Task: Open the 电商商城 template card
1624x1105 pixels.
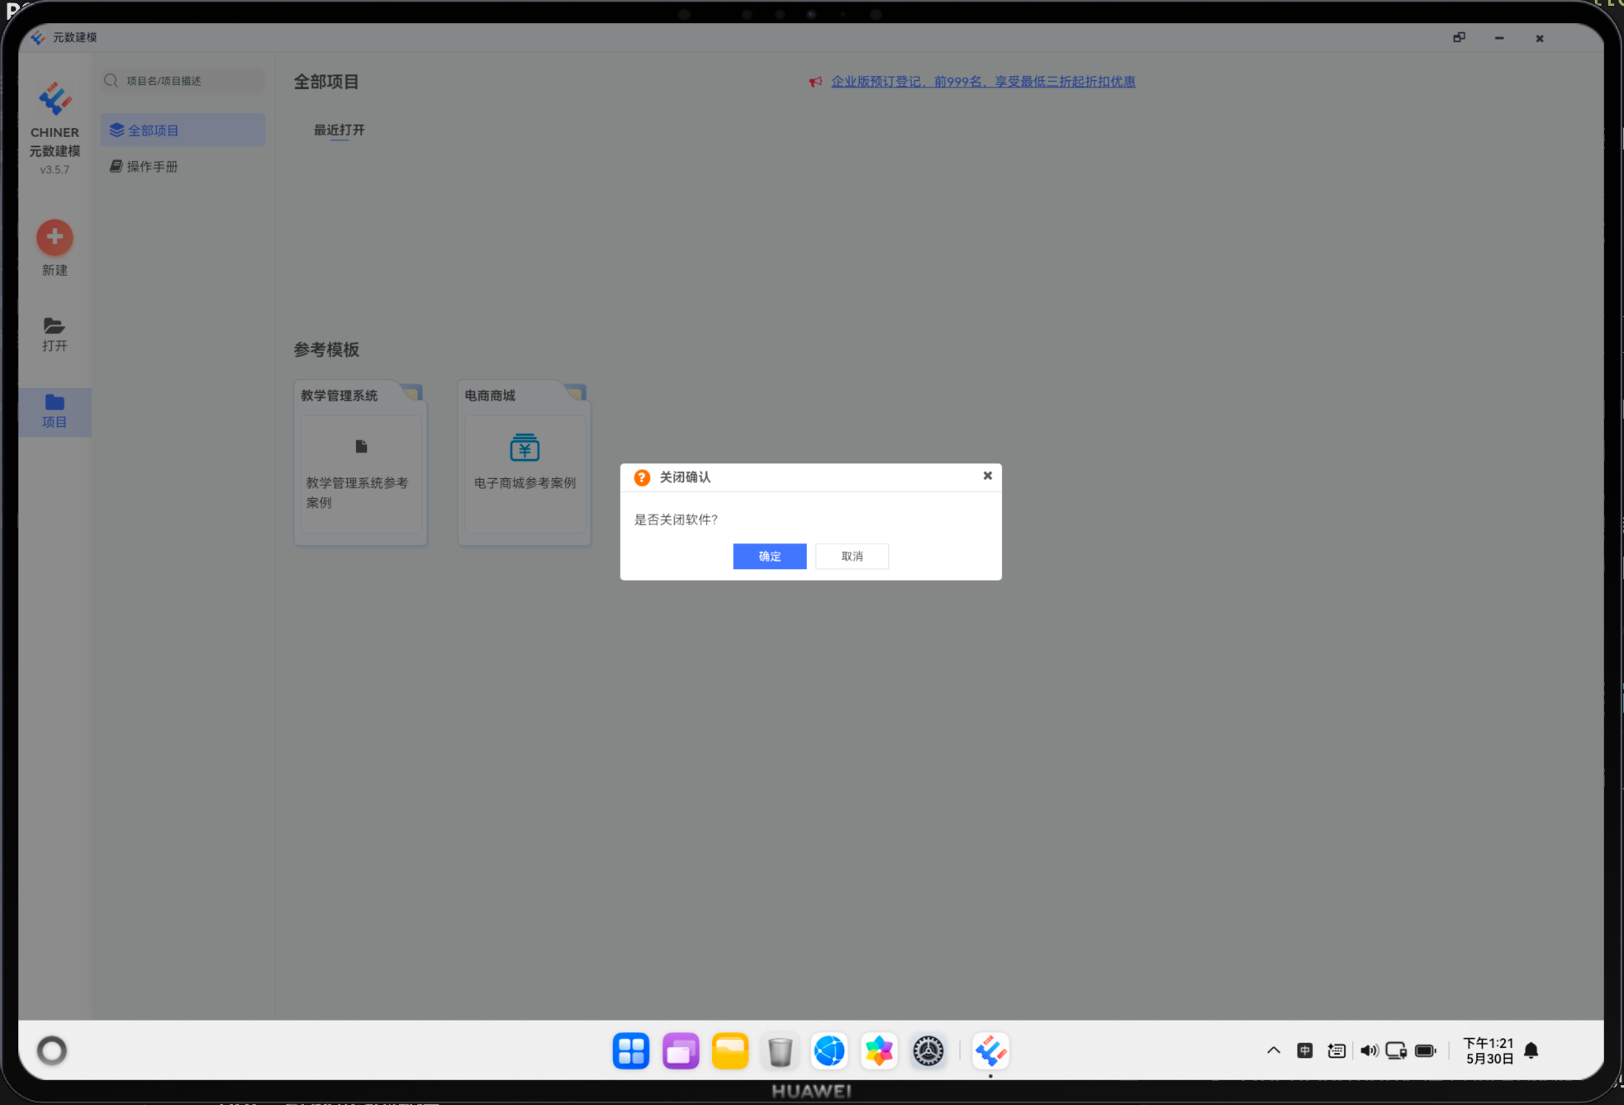Action: click(524, 462)
